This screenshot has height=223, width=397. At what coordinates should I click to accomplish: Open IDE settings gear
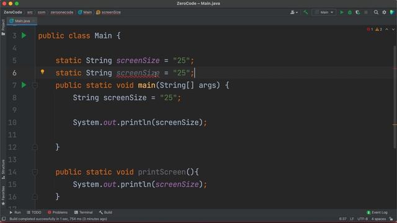pos(384,12)
